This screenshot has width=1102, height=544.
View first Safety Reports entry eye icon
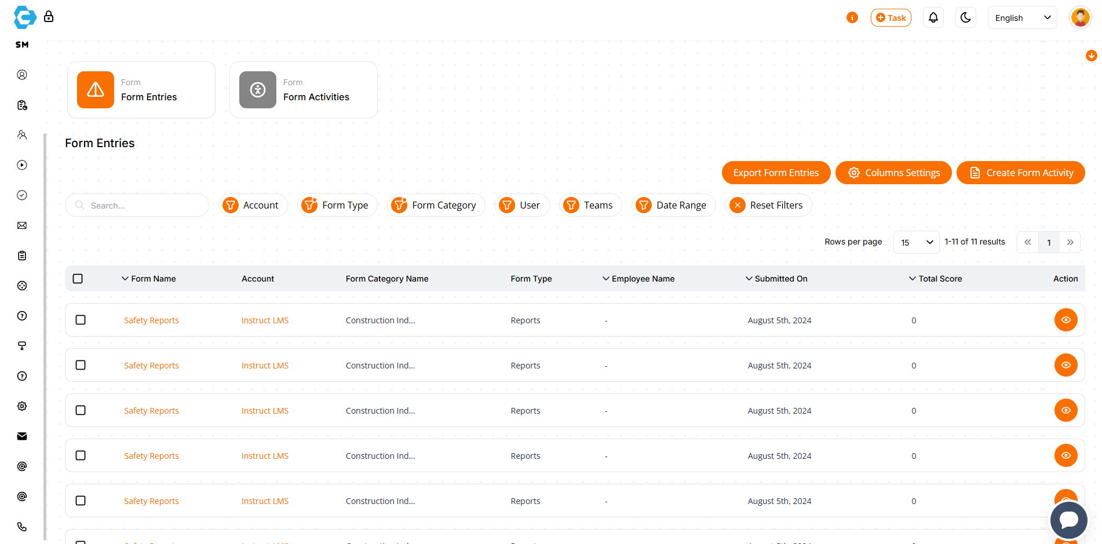tap(1065, 320)
